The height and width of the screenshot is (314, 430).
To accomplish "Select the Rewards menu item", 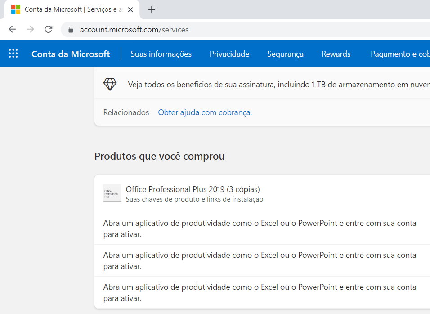I will pos(336,54).
